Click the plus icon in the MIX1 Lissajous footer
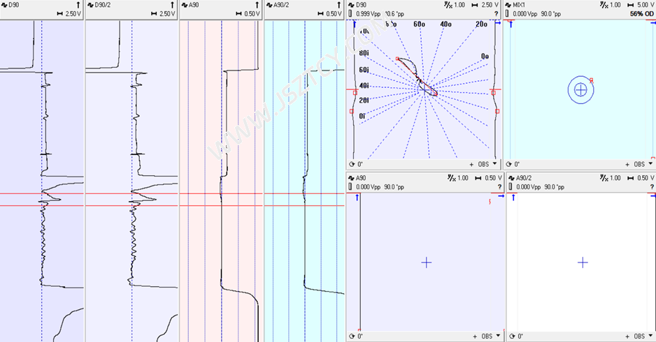656x342 pixels. [628, 165]
